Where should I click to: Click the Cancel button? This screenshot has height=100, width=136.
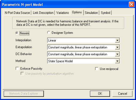[x=122, y=94]
